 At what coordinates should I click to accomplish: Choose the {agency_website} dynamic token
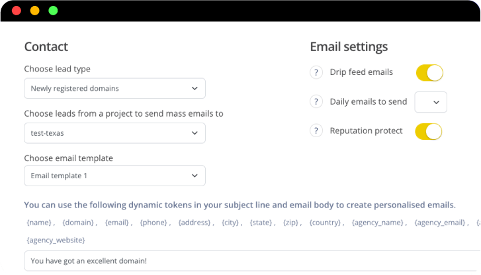[56, 240]
